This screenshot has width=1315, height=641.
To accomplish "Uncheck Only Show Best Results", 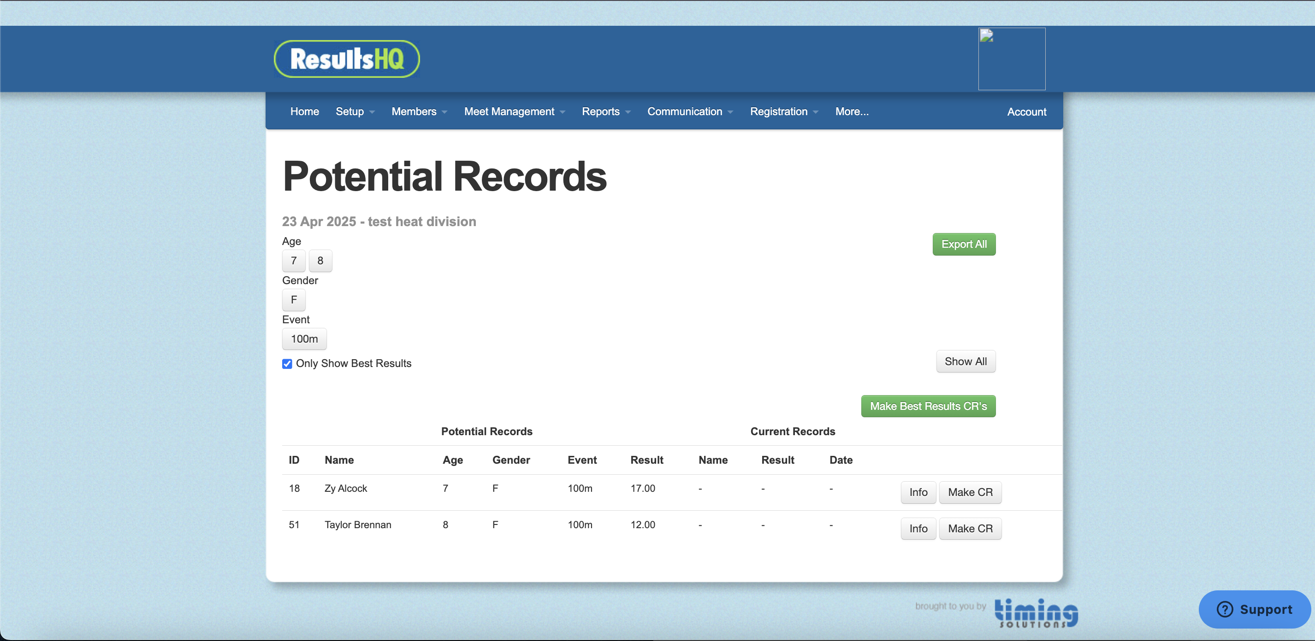I will point(287,364).
